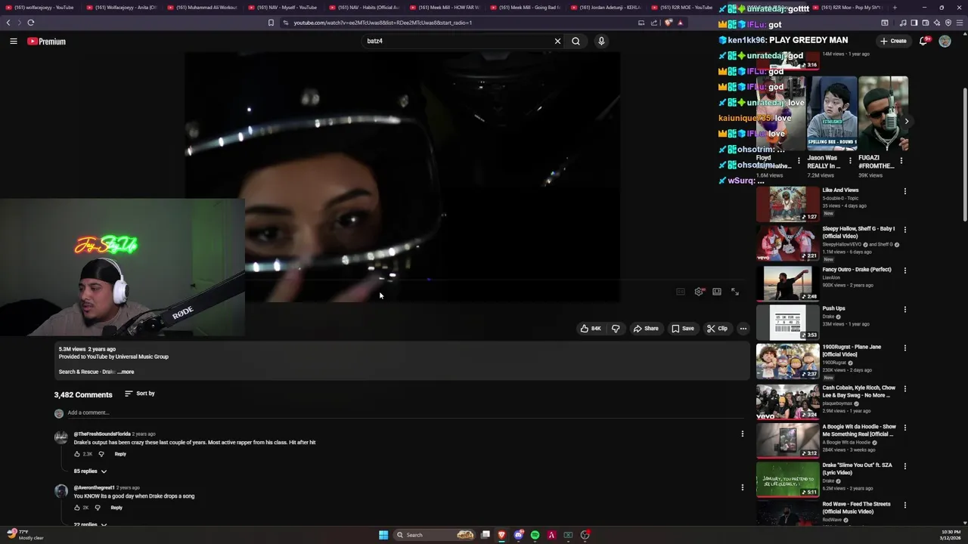
Task: Open Spotify from the taskbar
Action: pos(535,535)
